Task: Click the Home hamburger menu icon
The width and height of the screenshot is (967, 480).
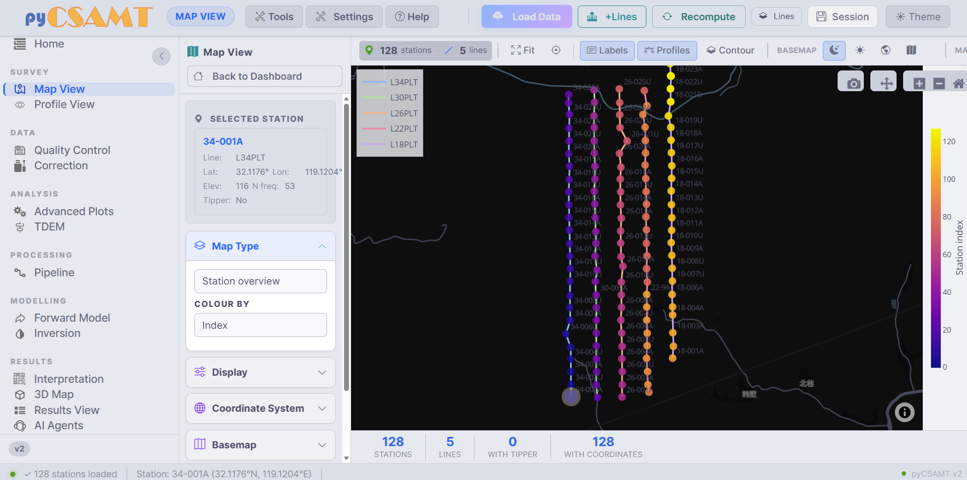Action: pos(20,44)
